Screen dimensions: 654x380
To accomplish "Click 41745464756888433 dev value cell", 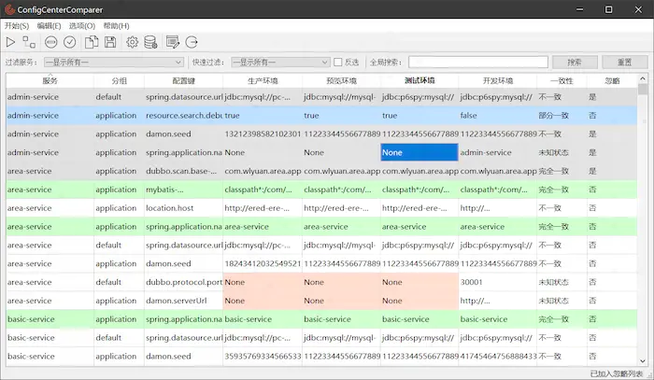I will pos(498,357).
